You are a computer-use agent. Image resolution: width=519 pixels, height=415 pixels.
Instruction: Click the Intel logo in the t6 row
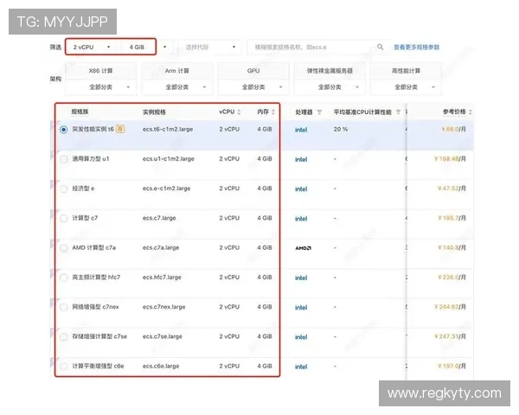point(301,130)
